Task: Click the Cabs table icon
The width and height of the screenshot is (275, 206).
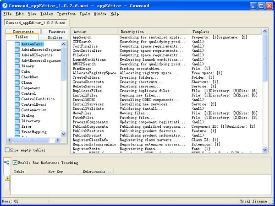Action: tap(17, 72)
